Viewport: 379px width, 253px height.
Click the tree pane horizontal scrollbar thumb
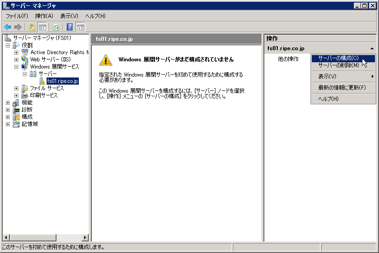click(x=33, y=237)
